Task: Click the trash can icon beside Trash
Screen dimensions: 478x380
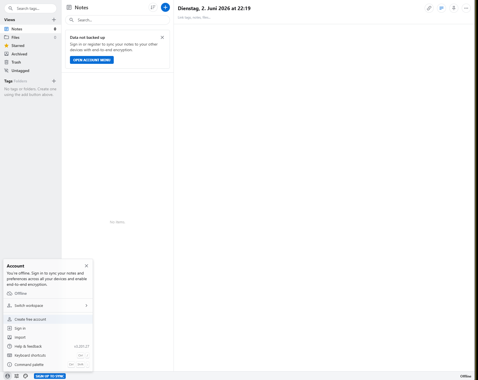Action: pyautogui.click(x=6, y=62)
